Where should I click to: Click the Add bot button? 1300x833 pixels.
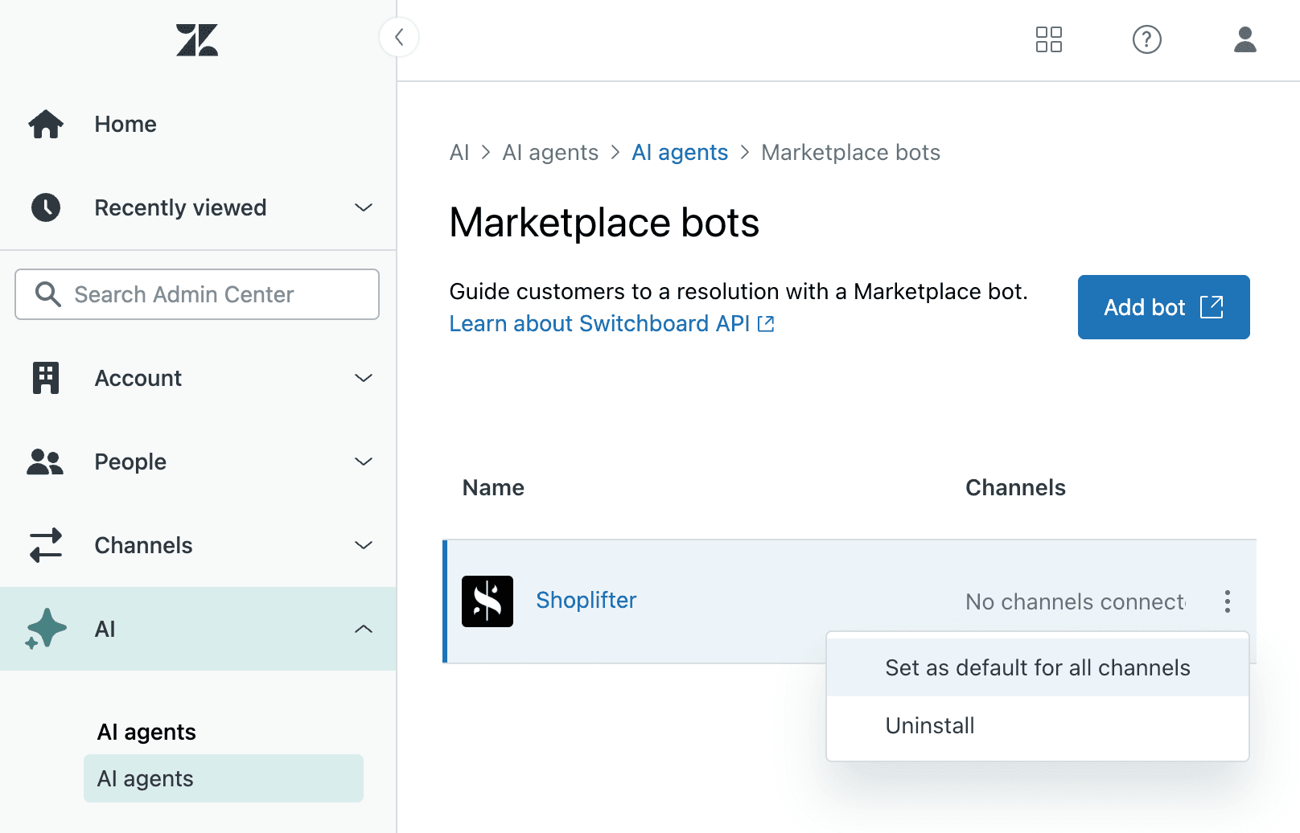1164,307
